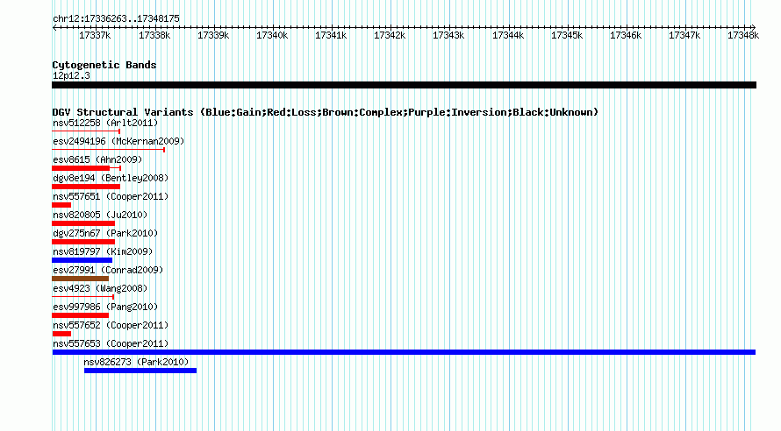The image size is (781, 431).
Task: Click the 17340k ruler tick label
Action: tap(272, 35)
